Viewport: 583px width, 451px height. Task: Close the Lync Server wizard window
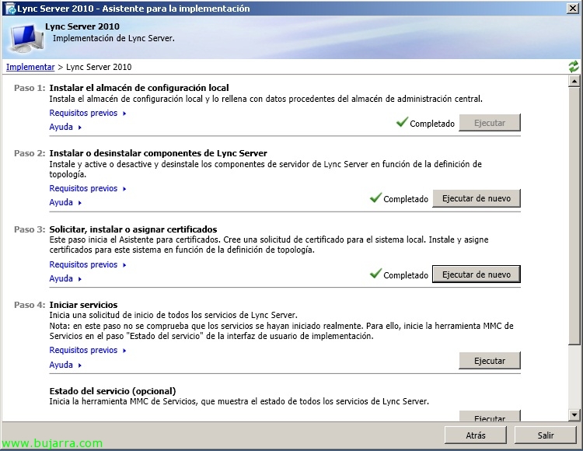pyautogui.click(x=572, y=9)
